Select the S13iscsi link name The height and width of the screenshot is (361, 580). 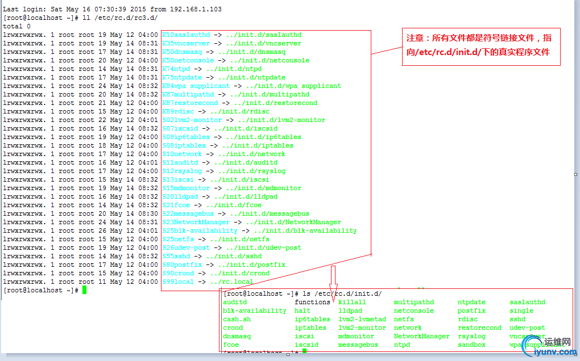[x=178, y=179]
